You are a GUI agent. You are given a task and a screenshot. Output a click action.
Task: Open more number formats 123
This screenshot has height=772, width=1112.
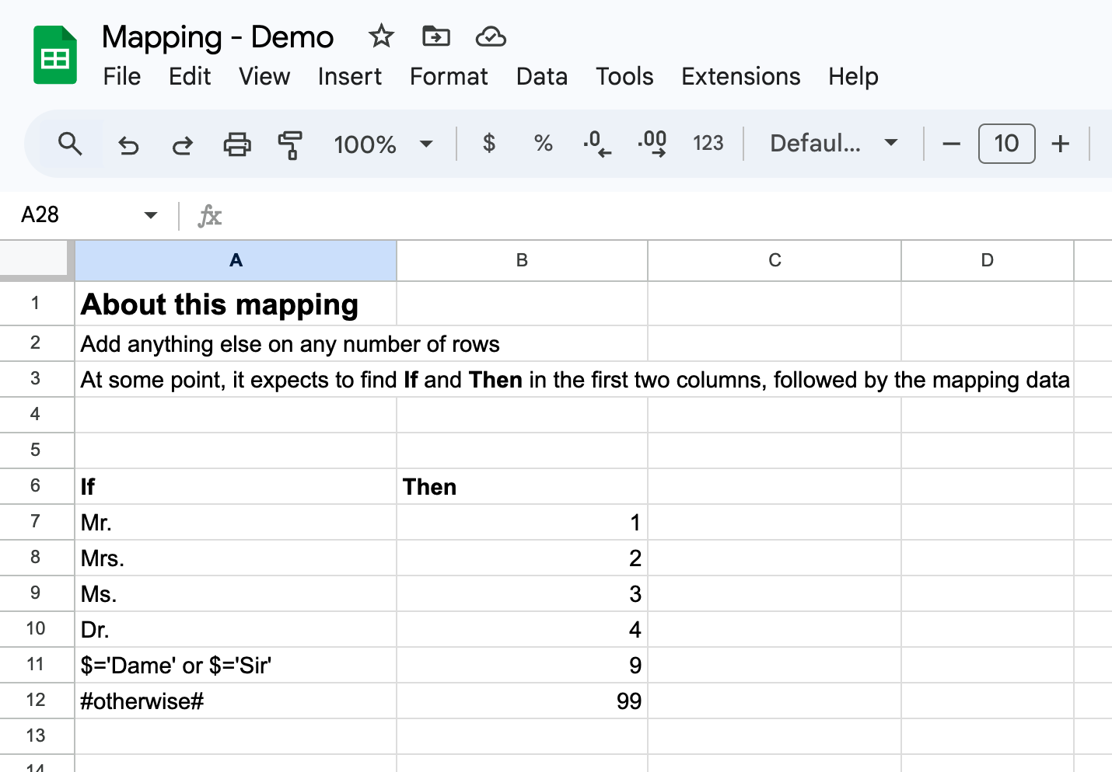pos(708,143)
